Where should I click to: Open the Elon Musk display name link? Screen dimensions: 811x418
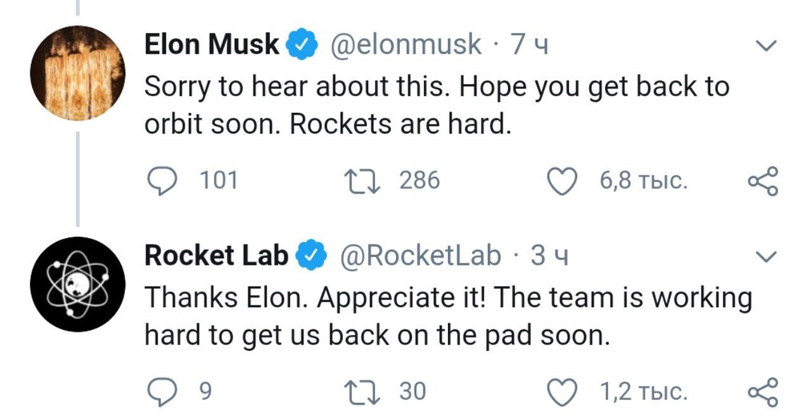click(212, 44)
